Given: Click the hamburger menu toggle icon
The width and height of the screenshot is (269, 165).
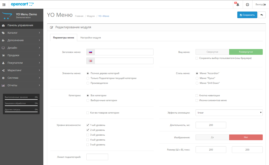Looking at the screenshot, I should [4, 4].
